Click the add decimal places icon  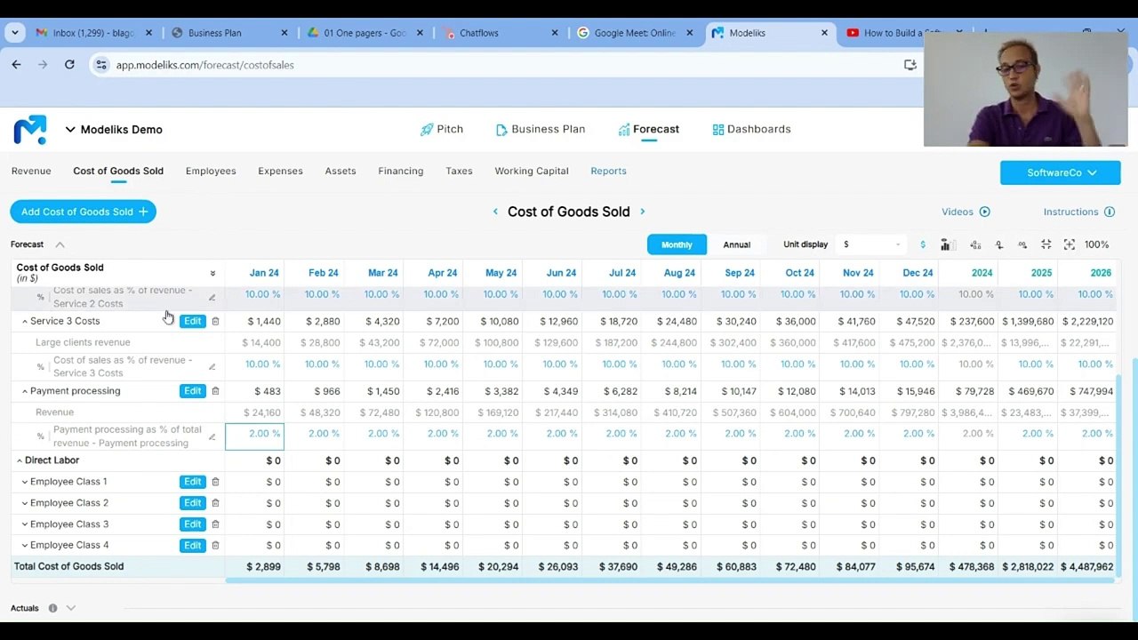coord(975,244)
